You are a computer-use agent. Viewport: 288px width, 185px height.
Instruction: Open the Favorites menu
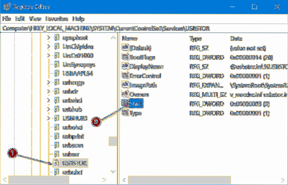[x=57, y=19]
